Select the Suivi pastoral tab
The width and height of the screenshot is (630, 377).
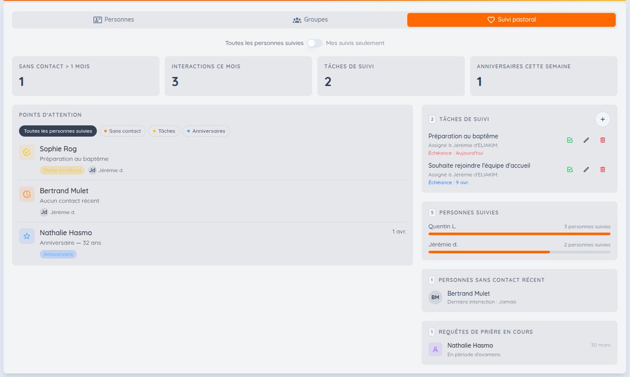tap(511, 20)
